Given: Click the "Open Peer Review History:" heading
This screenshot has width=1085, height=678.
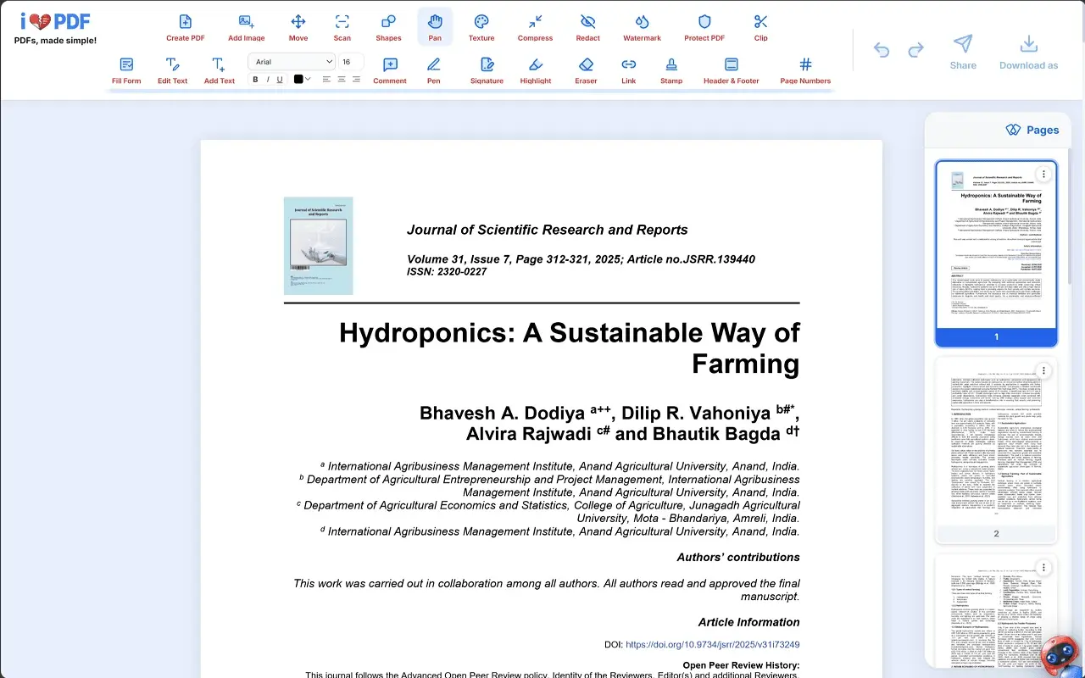Looking at the screenshot, I should (741, 664).
